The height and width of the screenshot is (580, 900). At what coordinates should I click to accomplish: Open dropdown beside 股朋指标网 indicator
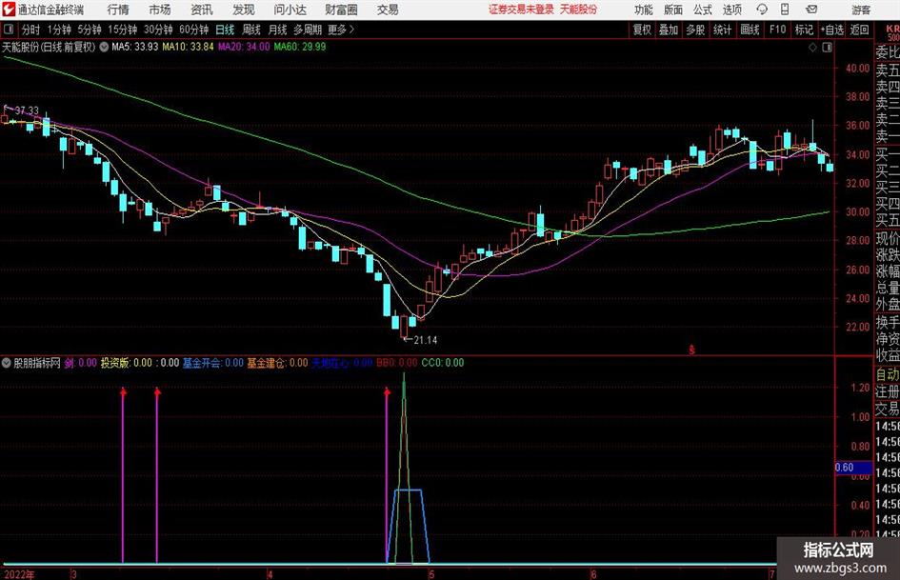pos(7,363)
